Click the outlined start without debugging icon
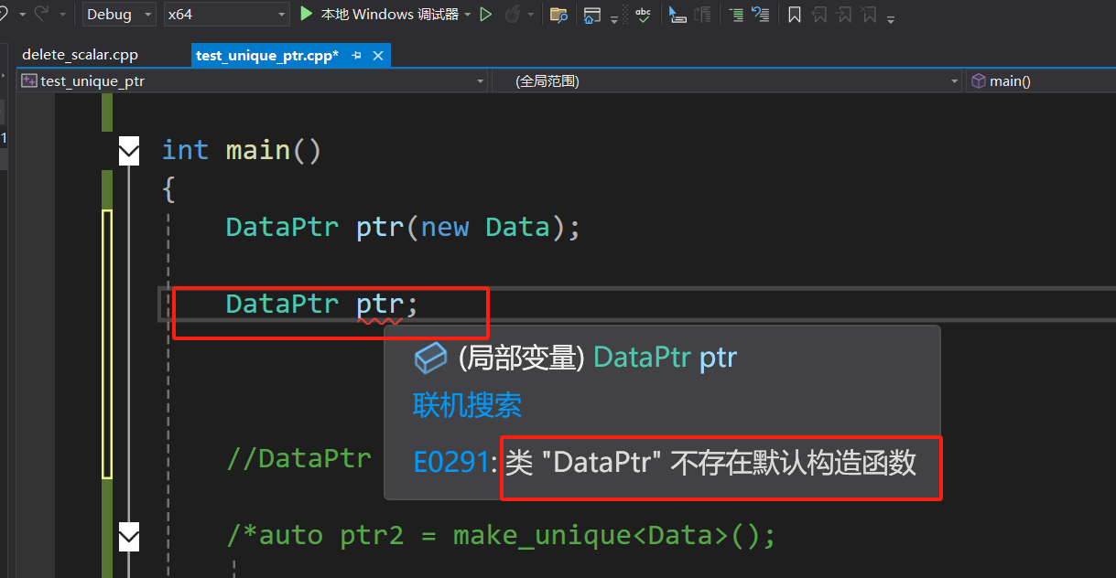The height and width of the screenshot is (578, 1116). [x=486, y=14]
